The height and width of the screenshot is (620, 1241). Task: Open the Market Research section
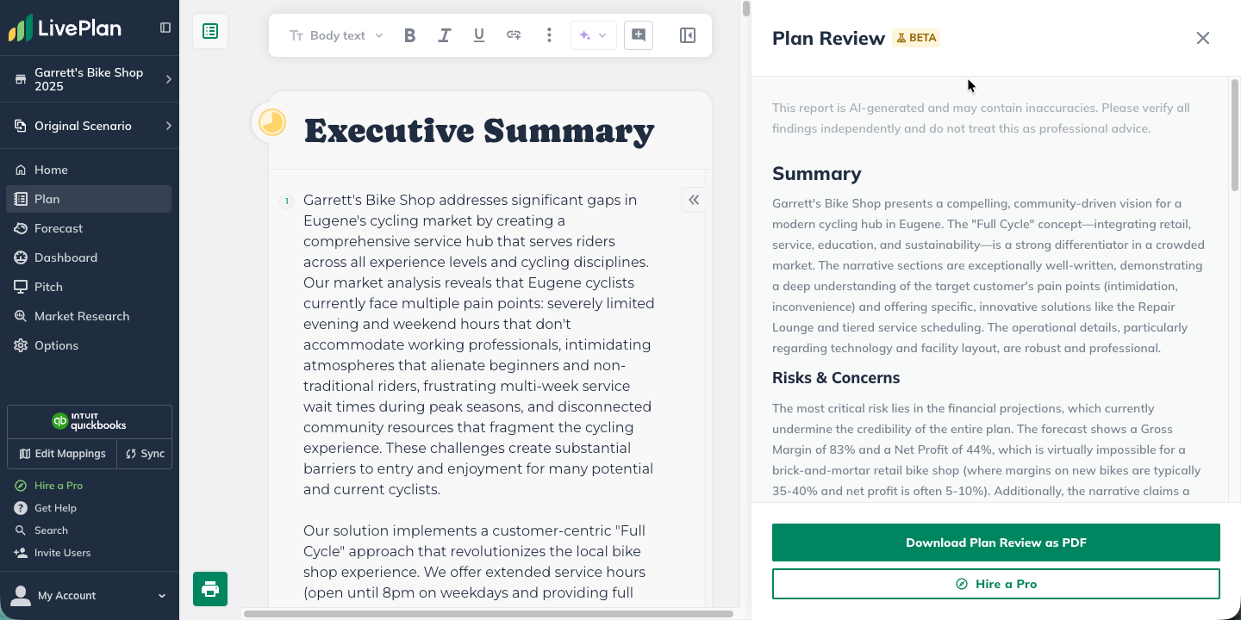[81, 316]
